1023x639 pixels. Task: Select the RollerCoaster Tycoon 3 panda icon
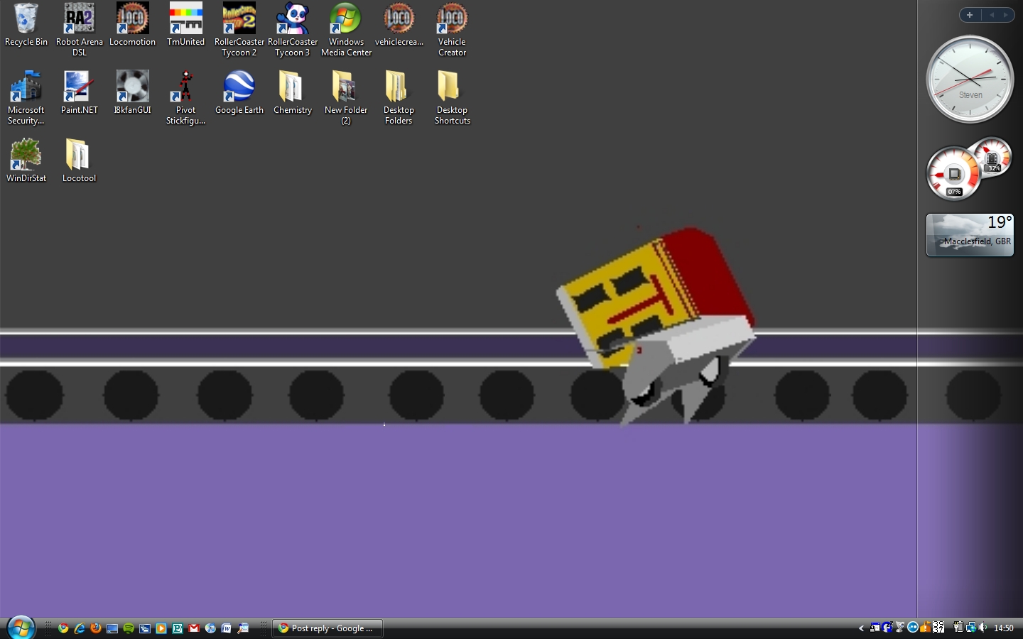pos(293,29)
